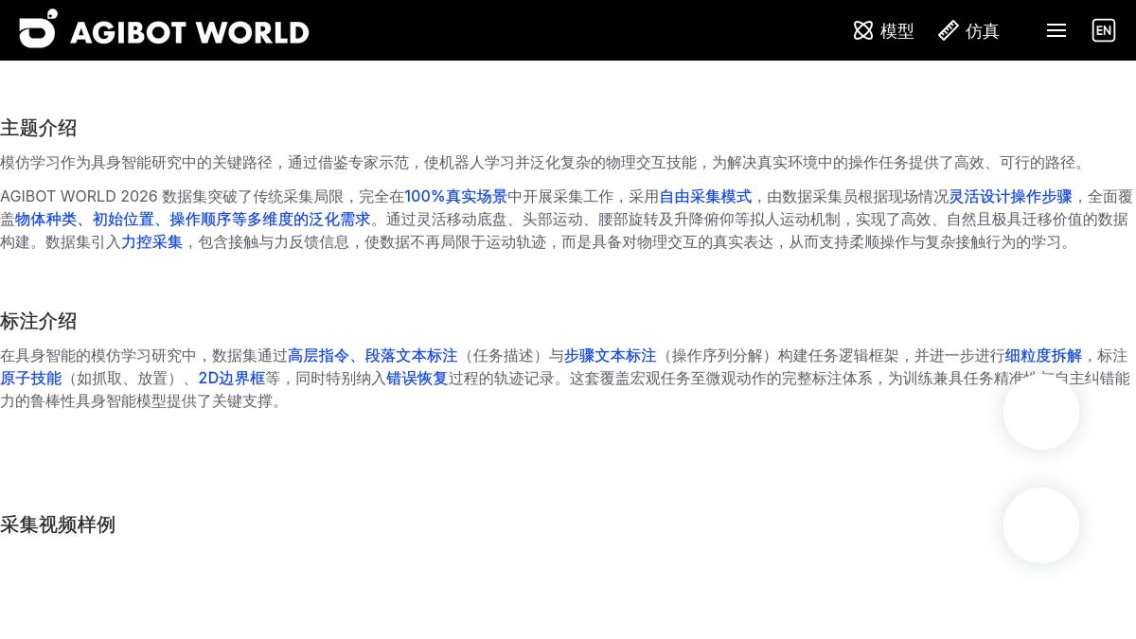Screen dimensions: 1136x639
Task: Click the AGIBOT WORLD title text
Action: (189, 32)
